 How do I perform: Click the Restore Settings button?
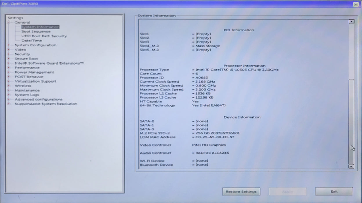pos(241,191)
